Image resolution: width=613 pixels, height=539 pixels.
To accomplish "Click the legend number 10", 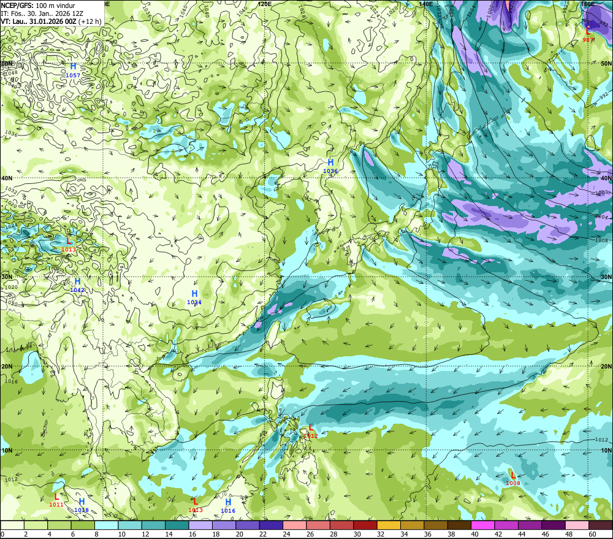I will (x=122, y=534).
